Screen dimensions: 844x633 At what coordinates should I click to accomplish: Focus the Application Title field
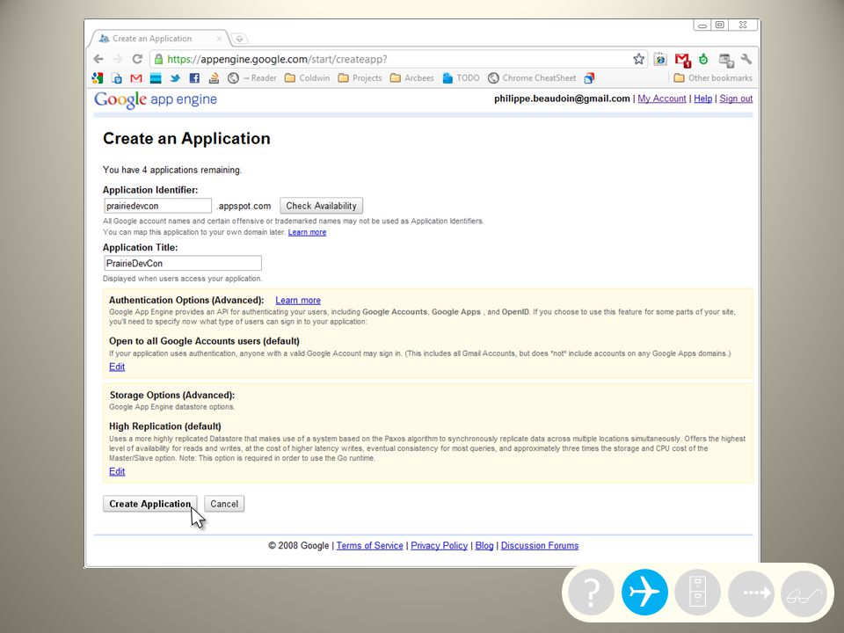tap(183, 263)
